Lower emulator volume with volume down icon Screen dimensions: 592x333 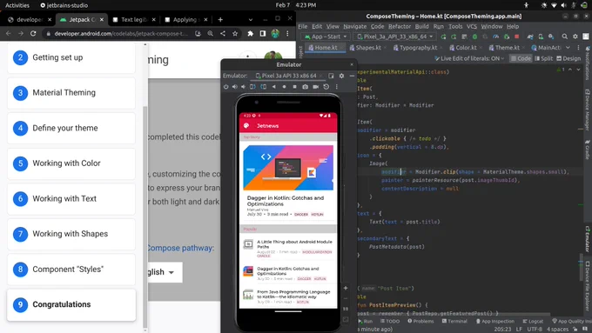point(243,87)
